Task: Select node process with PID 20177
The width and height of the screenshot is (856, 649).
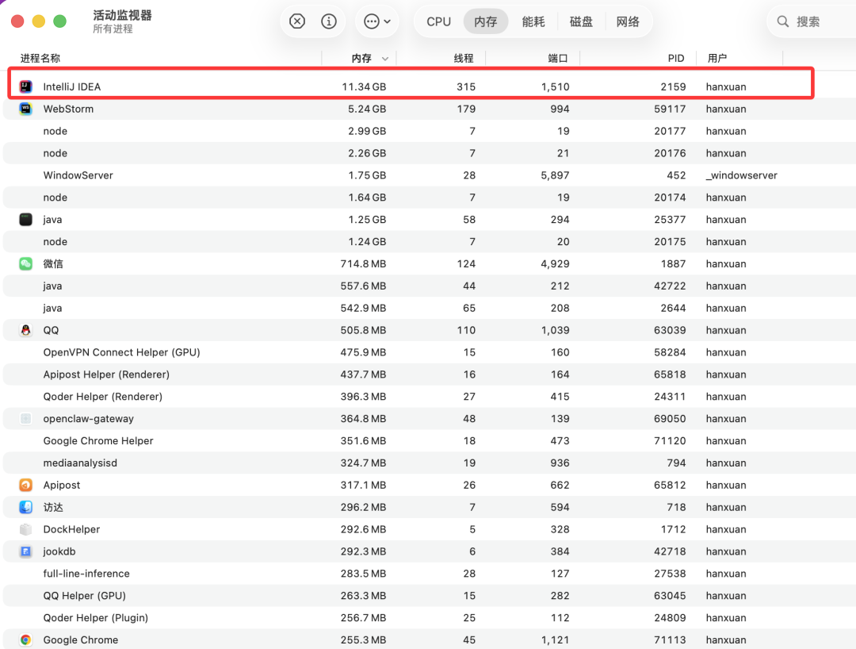Action: (x=428, y=131)
